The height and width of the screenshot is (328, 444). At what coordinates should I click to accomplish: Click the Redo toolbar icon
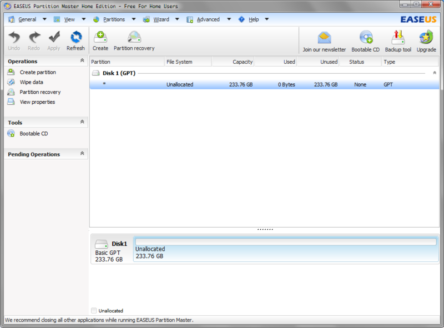(34, 37)
